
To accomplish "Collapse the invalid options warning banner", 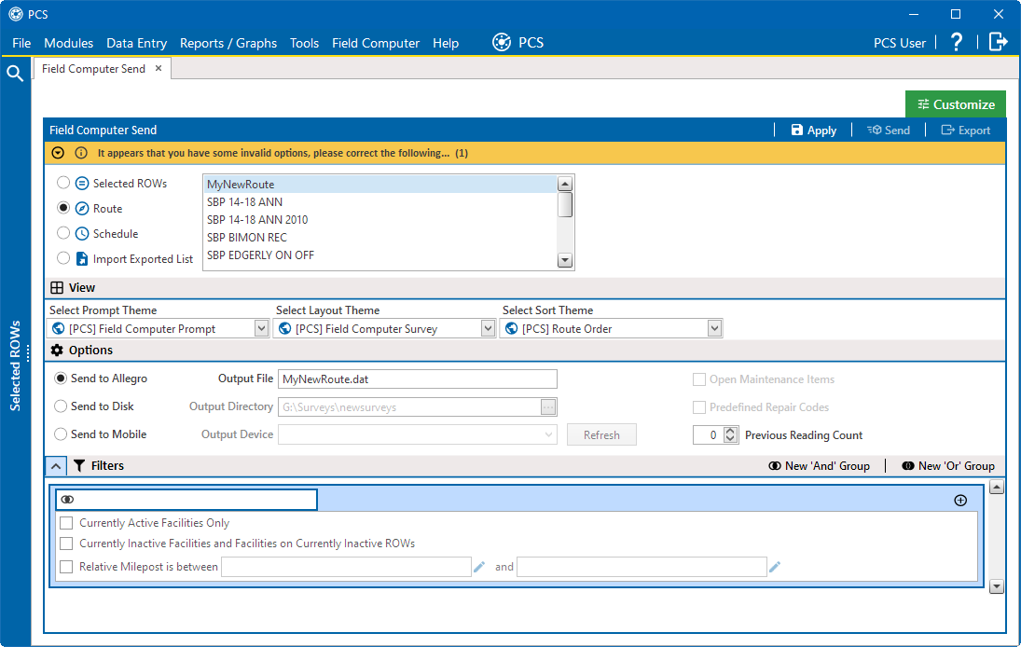I will (x=58, y=153).
